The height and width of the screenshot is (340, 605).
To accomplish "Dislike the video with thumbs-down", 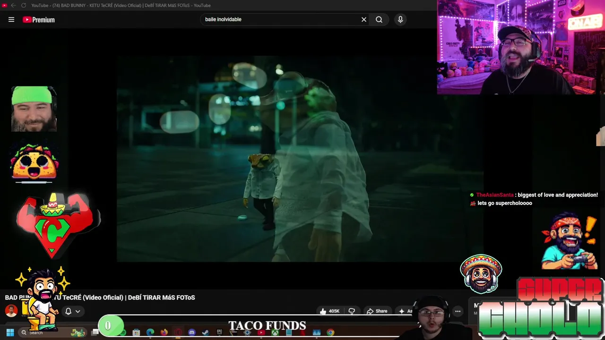I will click(352, 311).
